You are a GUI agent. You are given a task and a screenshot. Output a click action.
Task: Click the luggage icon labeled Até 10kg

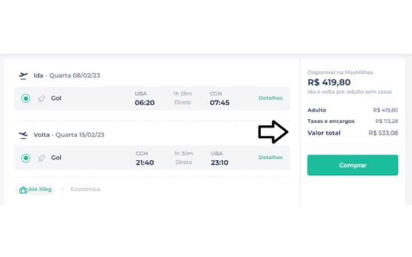click(23, 190)
